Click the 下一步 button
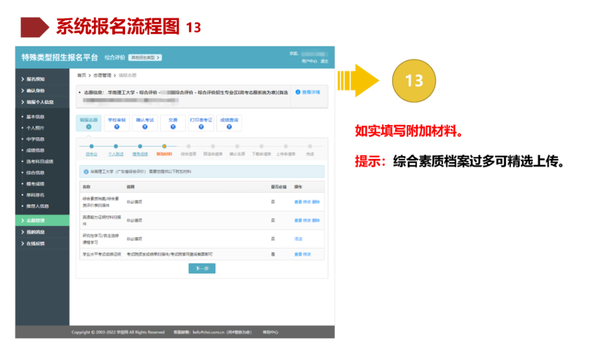This screenshot has width=609, height=342. (201, 269)
